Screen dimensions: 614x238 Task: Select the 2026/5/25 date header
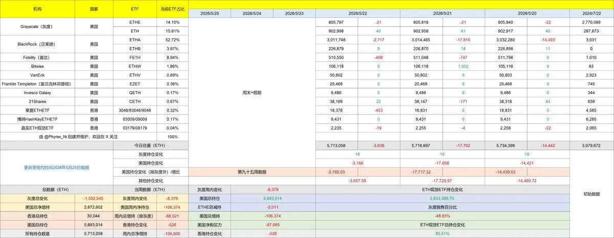tap(209, 13)
